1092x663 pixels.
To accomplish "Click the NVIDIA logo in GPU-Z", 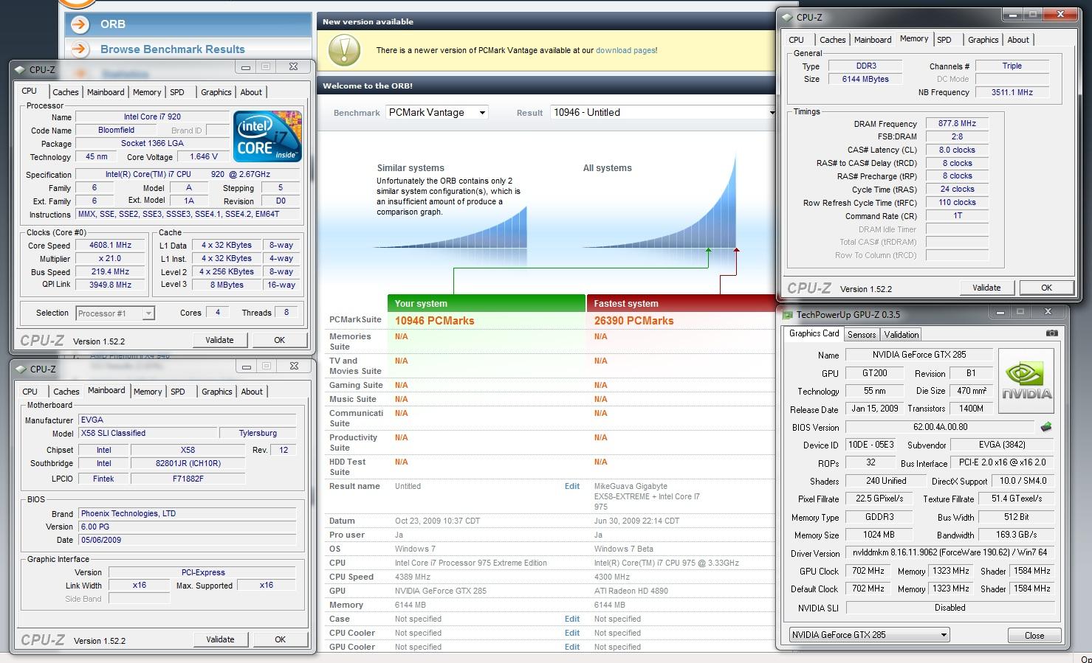I will click(x=1026, y=381).
